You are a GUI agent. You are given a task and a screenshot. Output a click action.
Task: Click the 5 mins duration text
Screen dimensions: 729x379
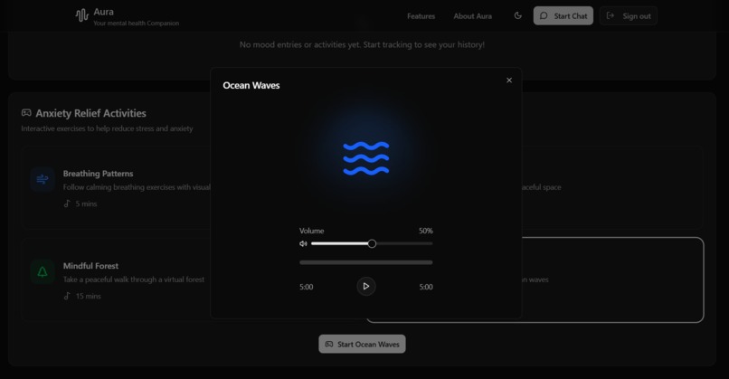tap(86, 204)
